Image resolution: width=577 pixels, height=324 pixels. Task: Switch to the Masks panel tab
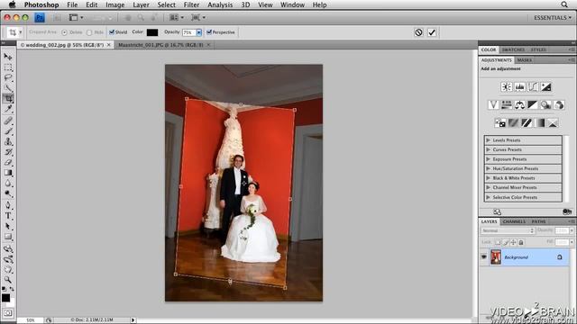tap(524, 60)
